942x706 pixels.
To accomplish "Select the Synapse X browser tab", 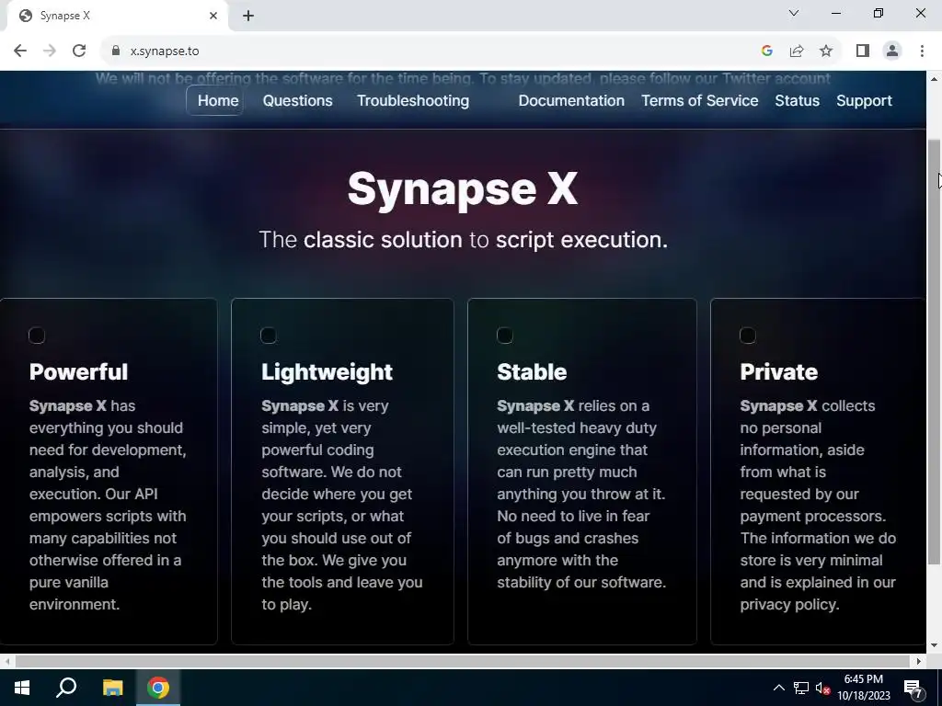I will pyautogui.click(x=117, y=16).
